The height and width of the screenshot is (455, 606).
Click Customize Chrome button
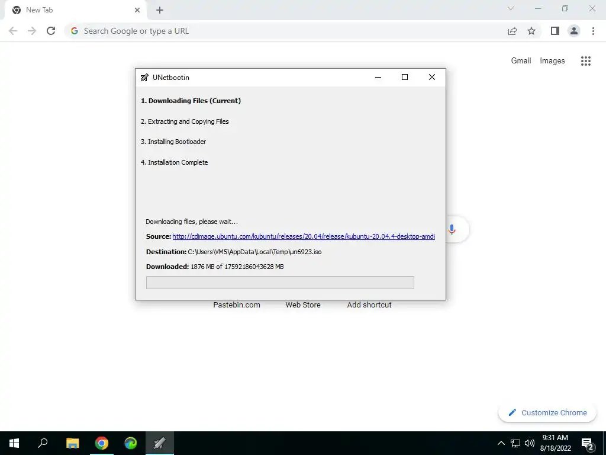pos(547,412)
